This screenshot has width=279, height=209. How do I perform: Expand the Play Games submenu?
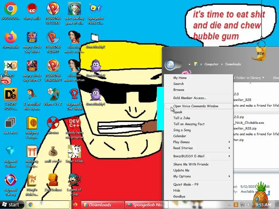[x=198, y=142]
